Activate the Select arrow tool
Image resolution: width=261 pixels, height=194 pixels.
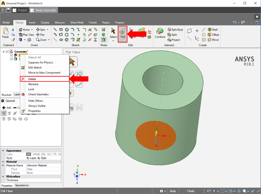pyautogui.click(x=113, y=33)
